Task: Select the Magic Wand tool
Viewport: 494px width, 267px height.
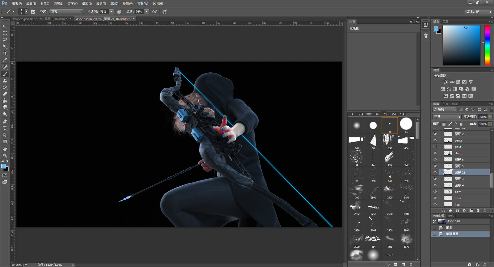Action: (5, 47)
